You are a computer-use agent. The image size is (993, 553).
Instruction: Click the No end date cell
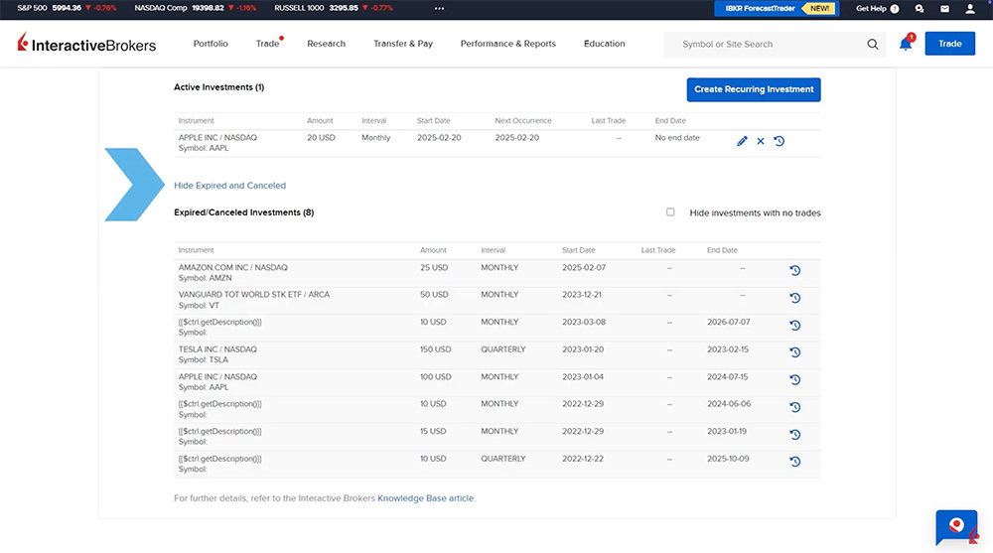point(677,137)
